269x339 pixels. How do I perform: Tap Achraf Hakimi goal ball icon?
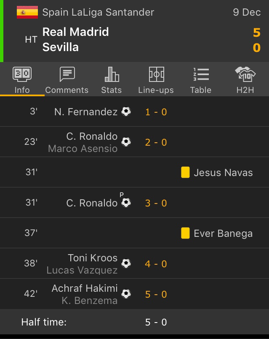point(126,294)
